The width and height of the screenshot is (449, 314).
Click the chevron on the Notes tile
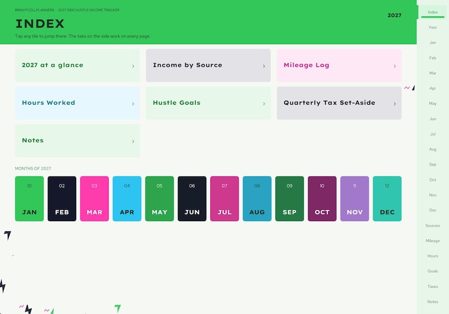[x=133, y=141]
